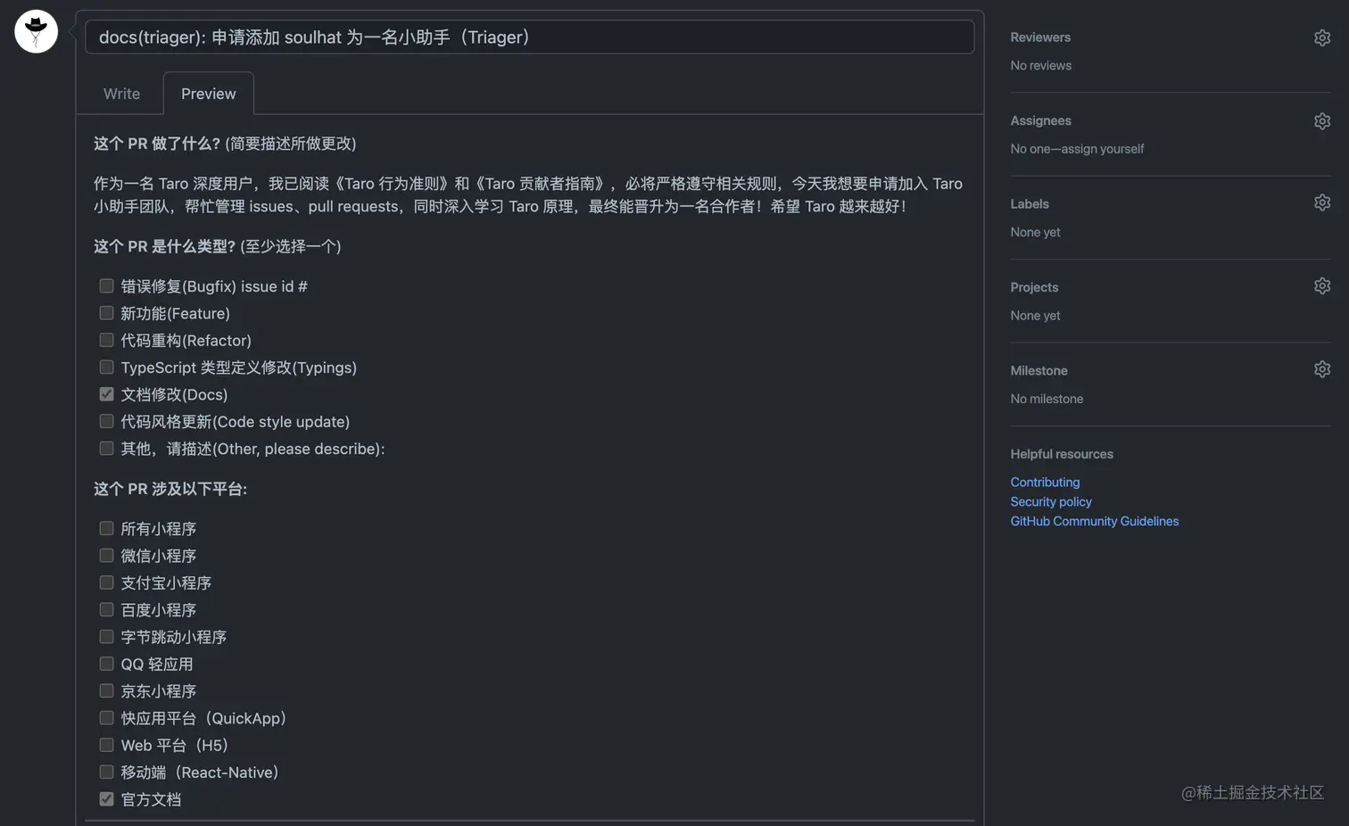Check the 移动端 (React-Native) checkbox
The width and height of the screenshot is (1349, 826).
(106, 772)
